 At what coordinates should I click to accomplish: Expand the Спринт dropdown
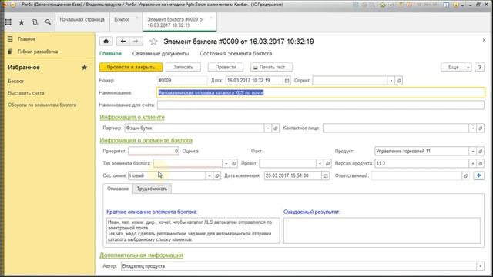coord(391,81)
